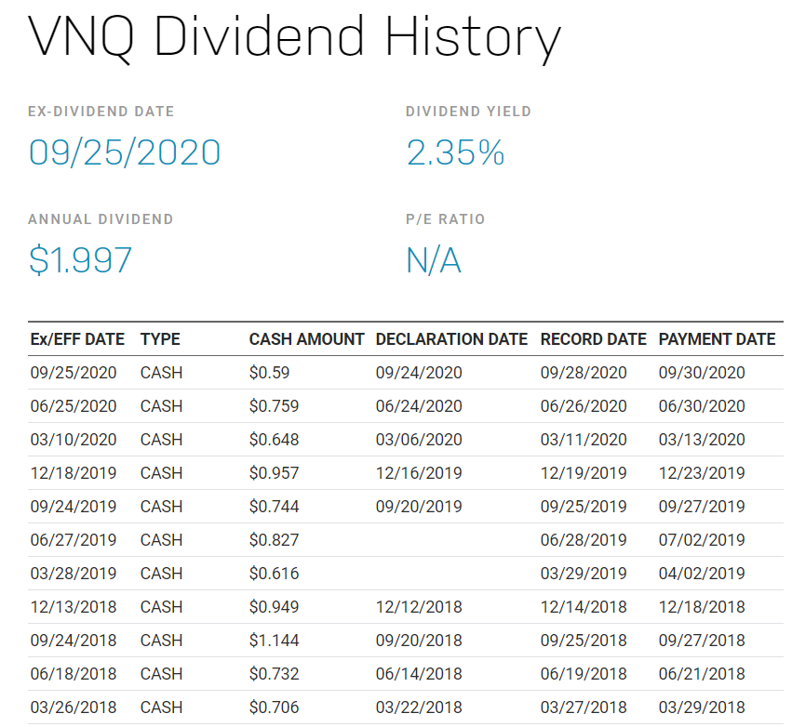Click the CASH AMOUNT column header
The image size is (792, 727).
pyautogui.click(x=306, y=339)
